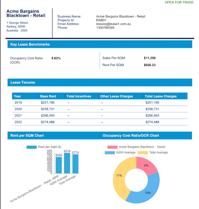Select the 2019 year row cell
The image size is (199, 209).
click(x=18, y=102)
